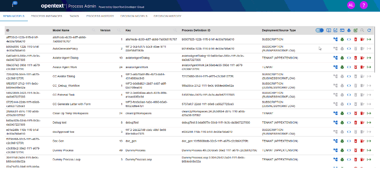Open the DECISION HISTORY tab
Image resolution: width=380 pixels, height=177 pixels.
coord(168,16)
